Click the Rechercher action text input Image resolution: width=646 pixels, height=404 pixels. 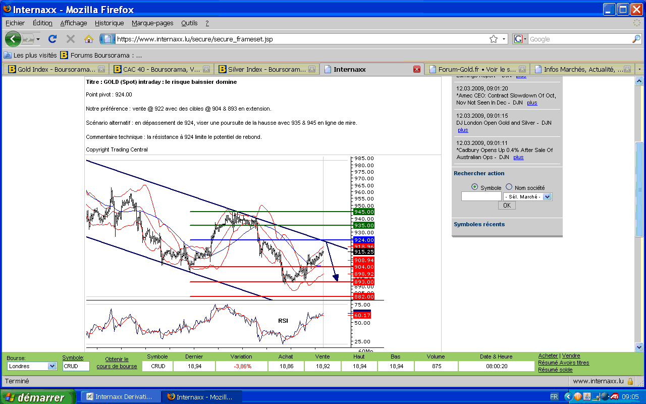tap(481, 196)
